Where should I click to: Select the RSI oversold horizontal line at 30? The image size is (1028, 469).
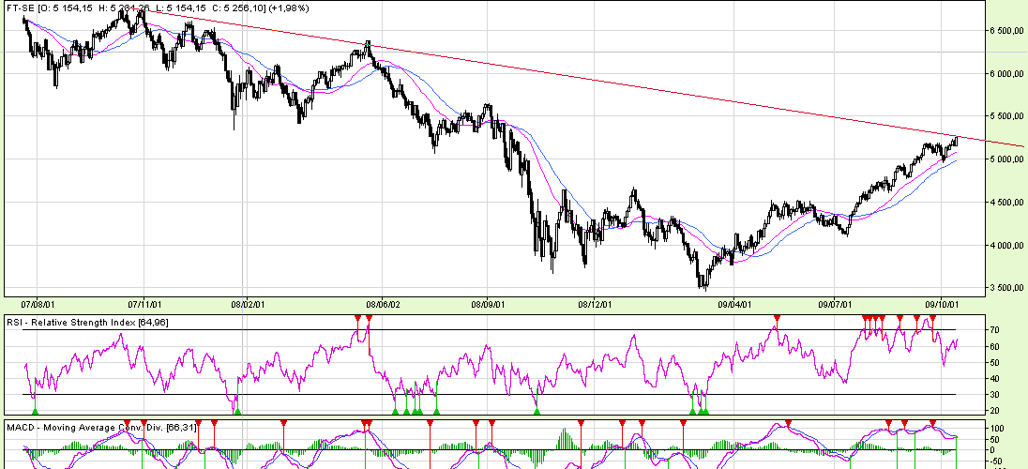coord(489,394)
